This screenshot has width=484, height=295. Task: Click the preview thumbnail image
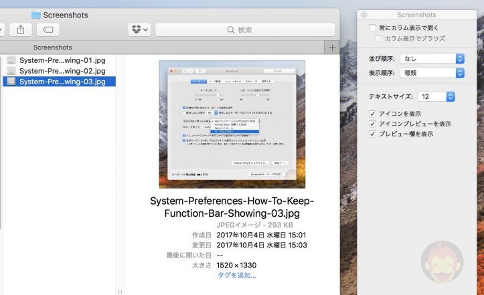(x=232, y=124)
